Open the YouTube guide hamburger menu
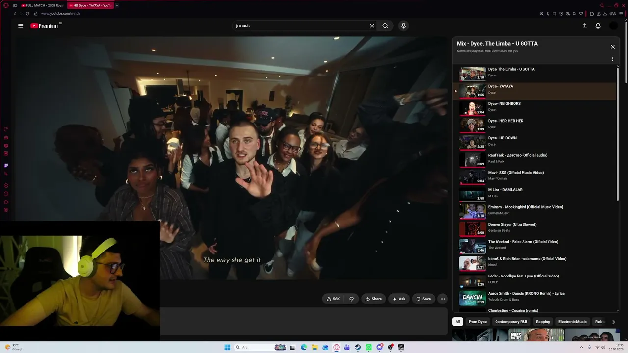628x353 pixels. point(21,26)
